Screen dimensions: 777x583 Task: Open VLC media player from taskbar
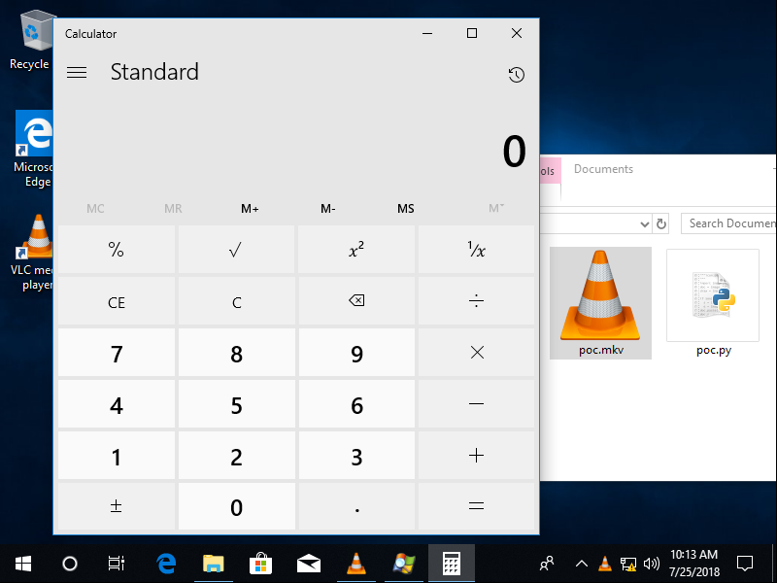(356, 563)
